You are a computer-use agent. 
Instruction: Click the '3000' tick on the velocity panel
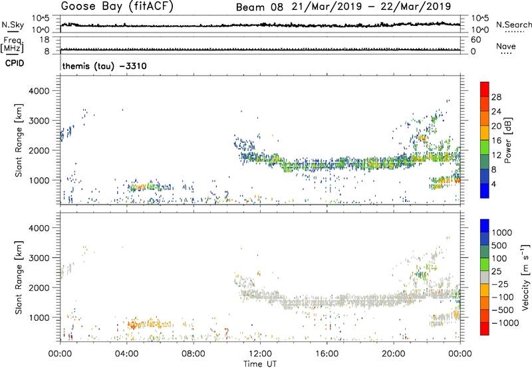[39, 258]
